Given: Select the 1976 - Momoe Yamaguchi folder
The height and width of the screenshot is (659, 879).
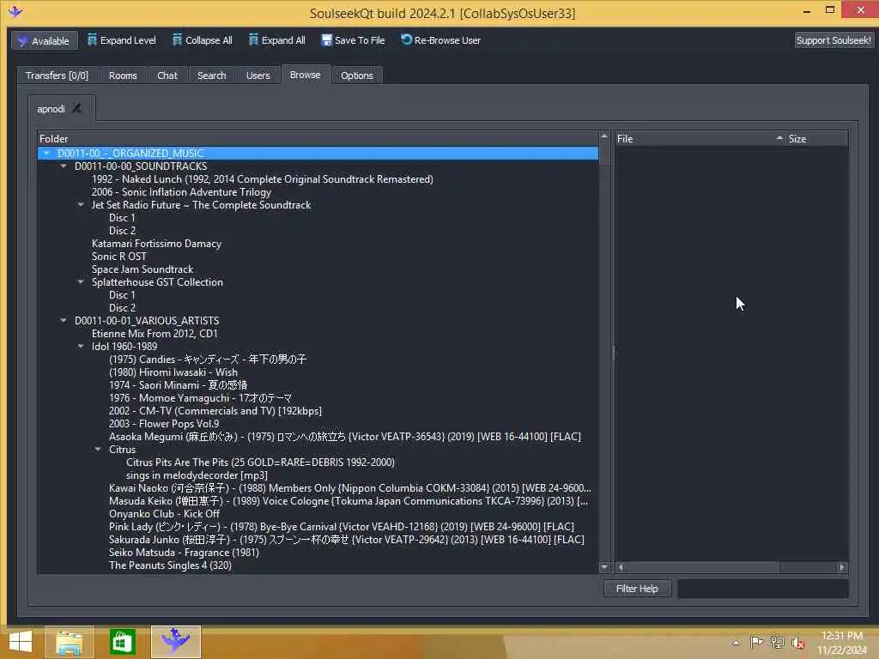Looking at the screenshot, I should coord(200,398).
